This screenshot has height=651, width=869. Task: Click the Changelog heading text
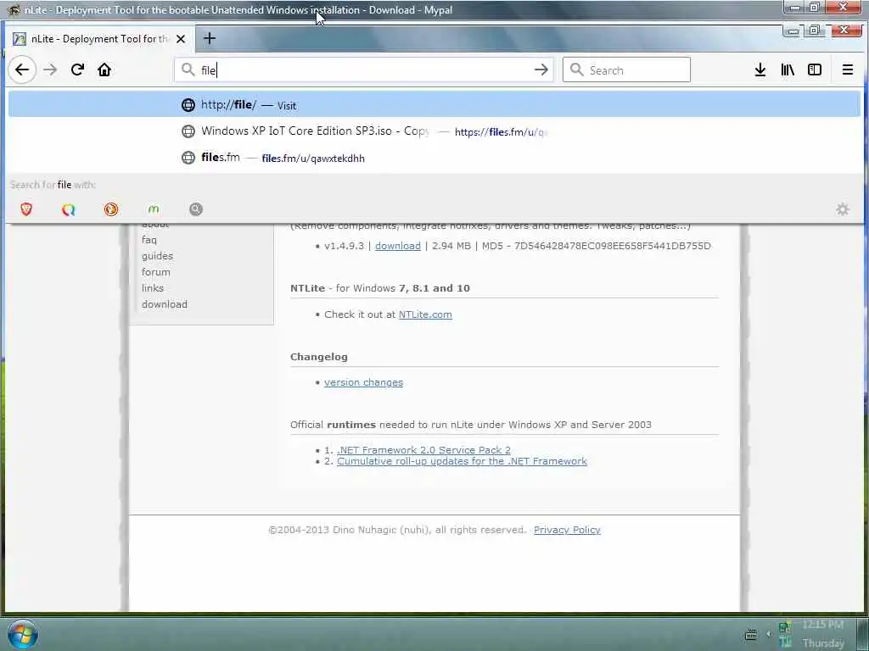coord(319,357)
